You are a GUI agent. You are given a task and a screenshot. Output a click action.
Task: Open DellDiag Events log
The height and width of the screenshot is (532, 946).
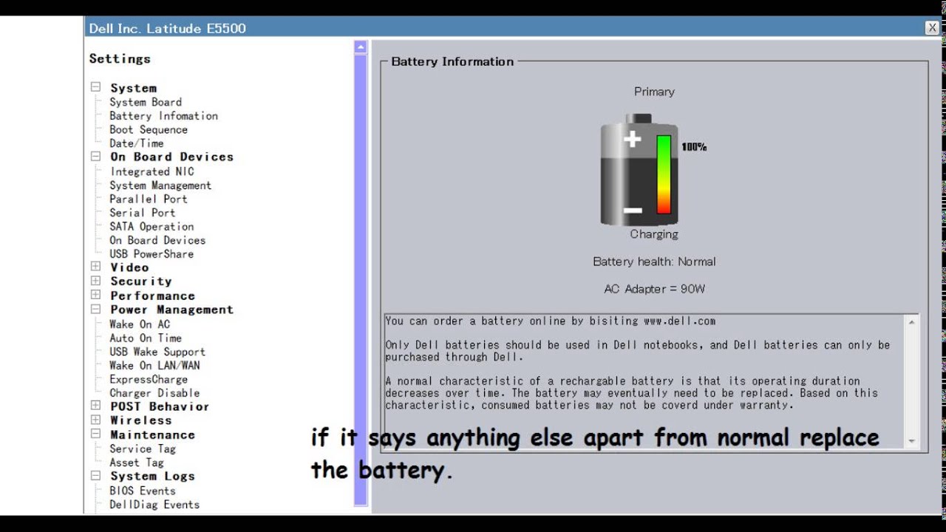(x=154, y=505)
